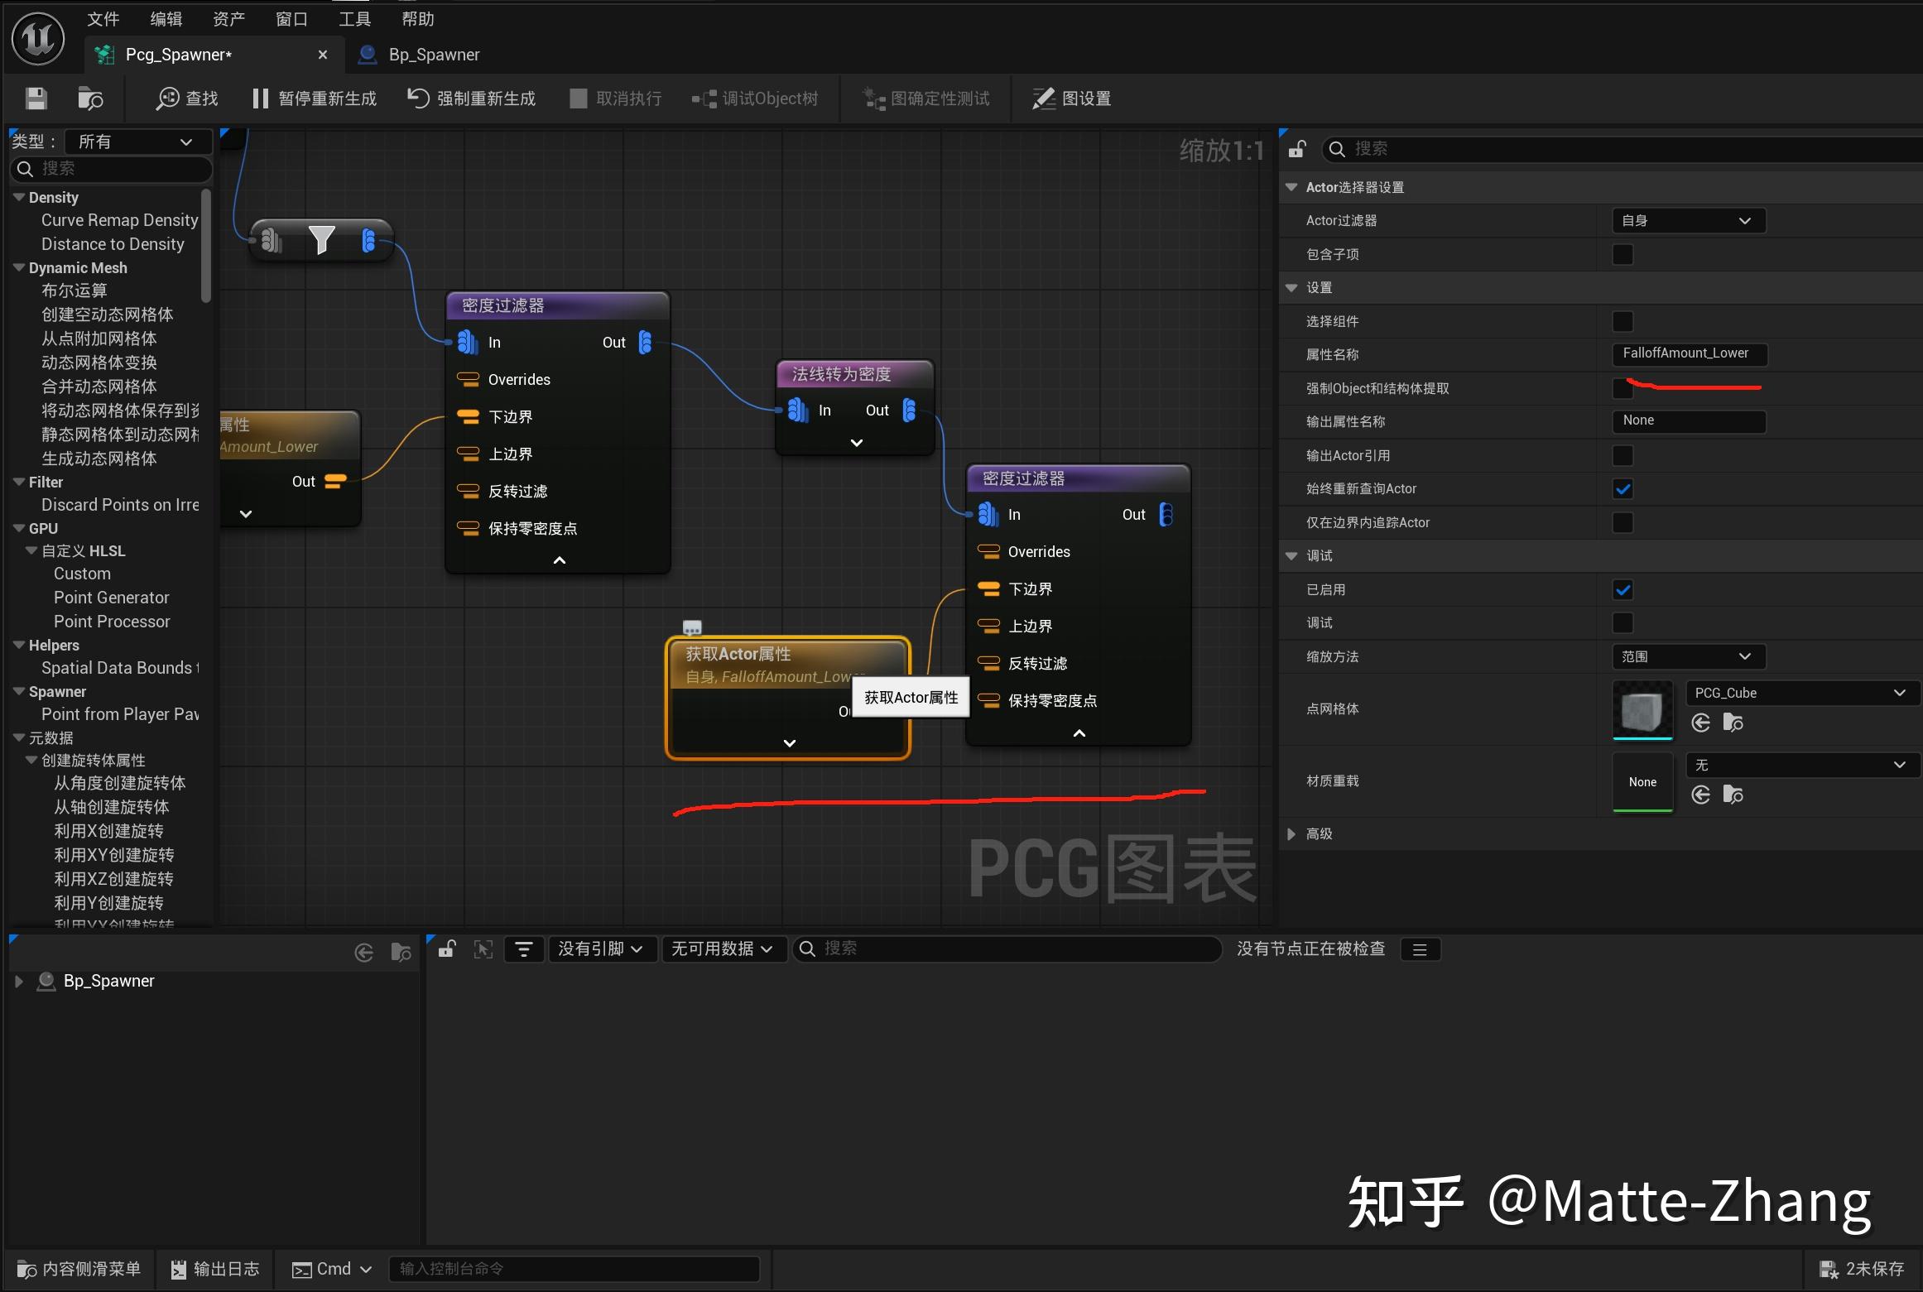Click the 输出日志 button in status bar
Image resolution: width=1923 pixels, height=1292 pixels.
(x=215, y=1269)
